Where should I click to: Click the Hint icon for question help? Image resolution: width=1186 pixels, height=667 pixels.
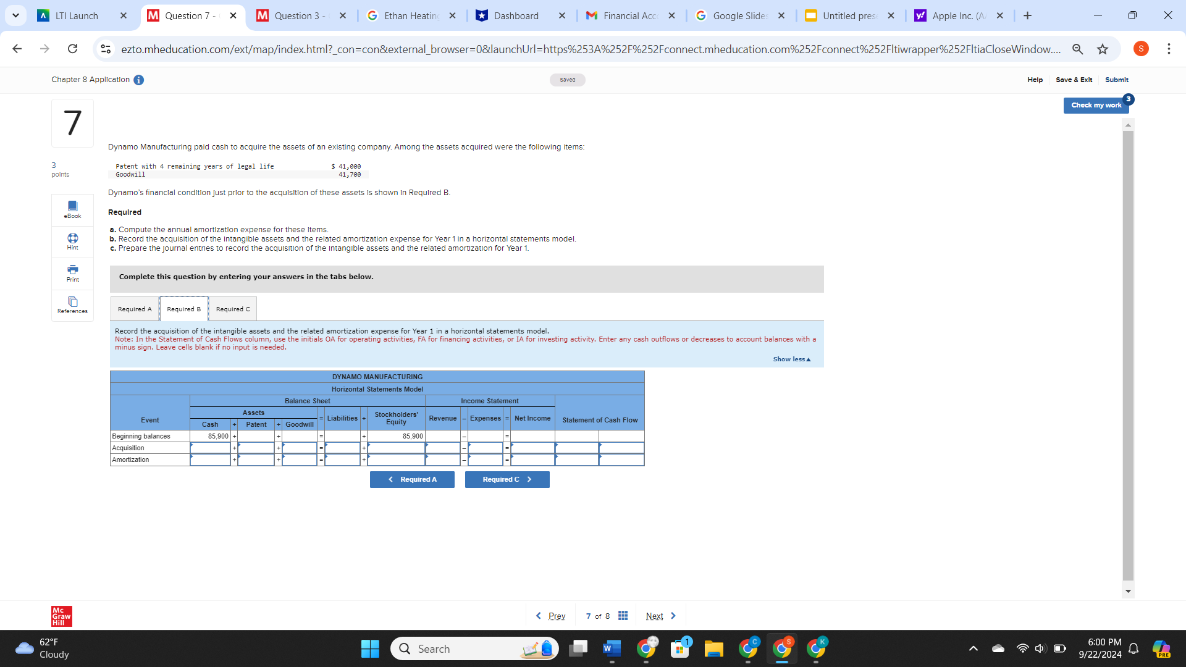(72, 241)
